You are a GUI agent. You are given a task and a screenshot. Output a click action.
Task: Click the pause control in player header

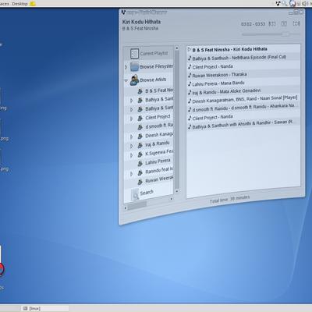(284, 23)
